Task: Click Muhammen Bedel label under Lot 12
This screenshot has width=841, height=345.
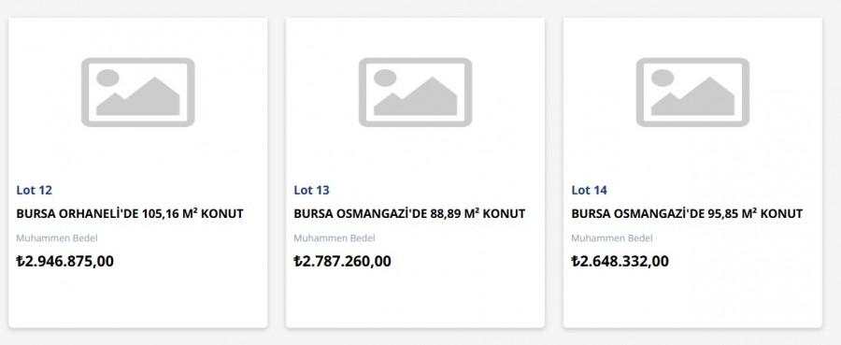Action: (57, 238)
